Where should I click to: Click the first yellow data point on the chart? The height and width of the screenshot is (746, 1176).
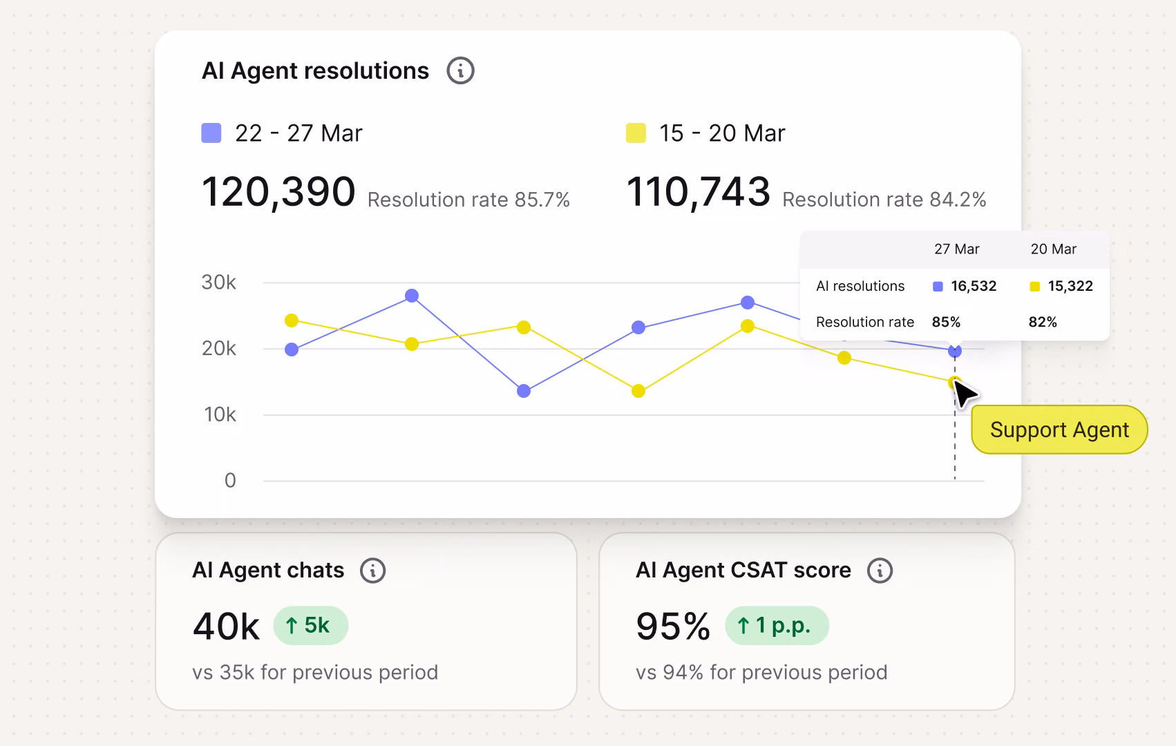[x=292, y=321]
